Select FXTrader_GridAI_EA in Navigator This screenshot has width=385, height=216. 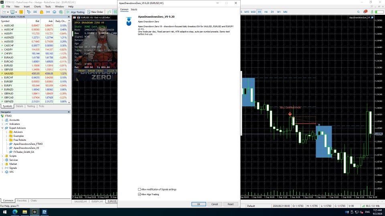24,152
